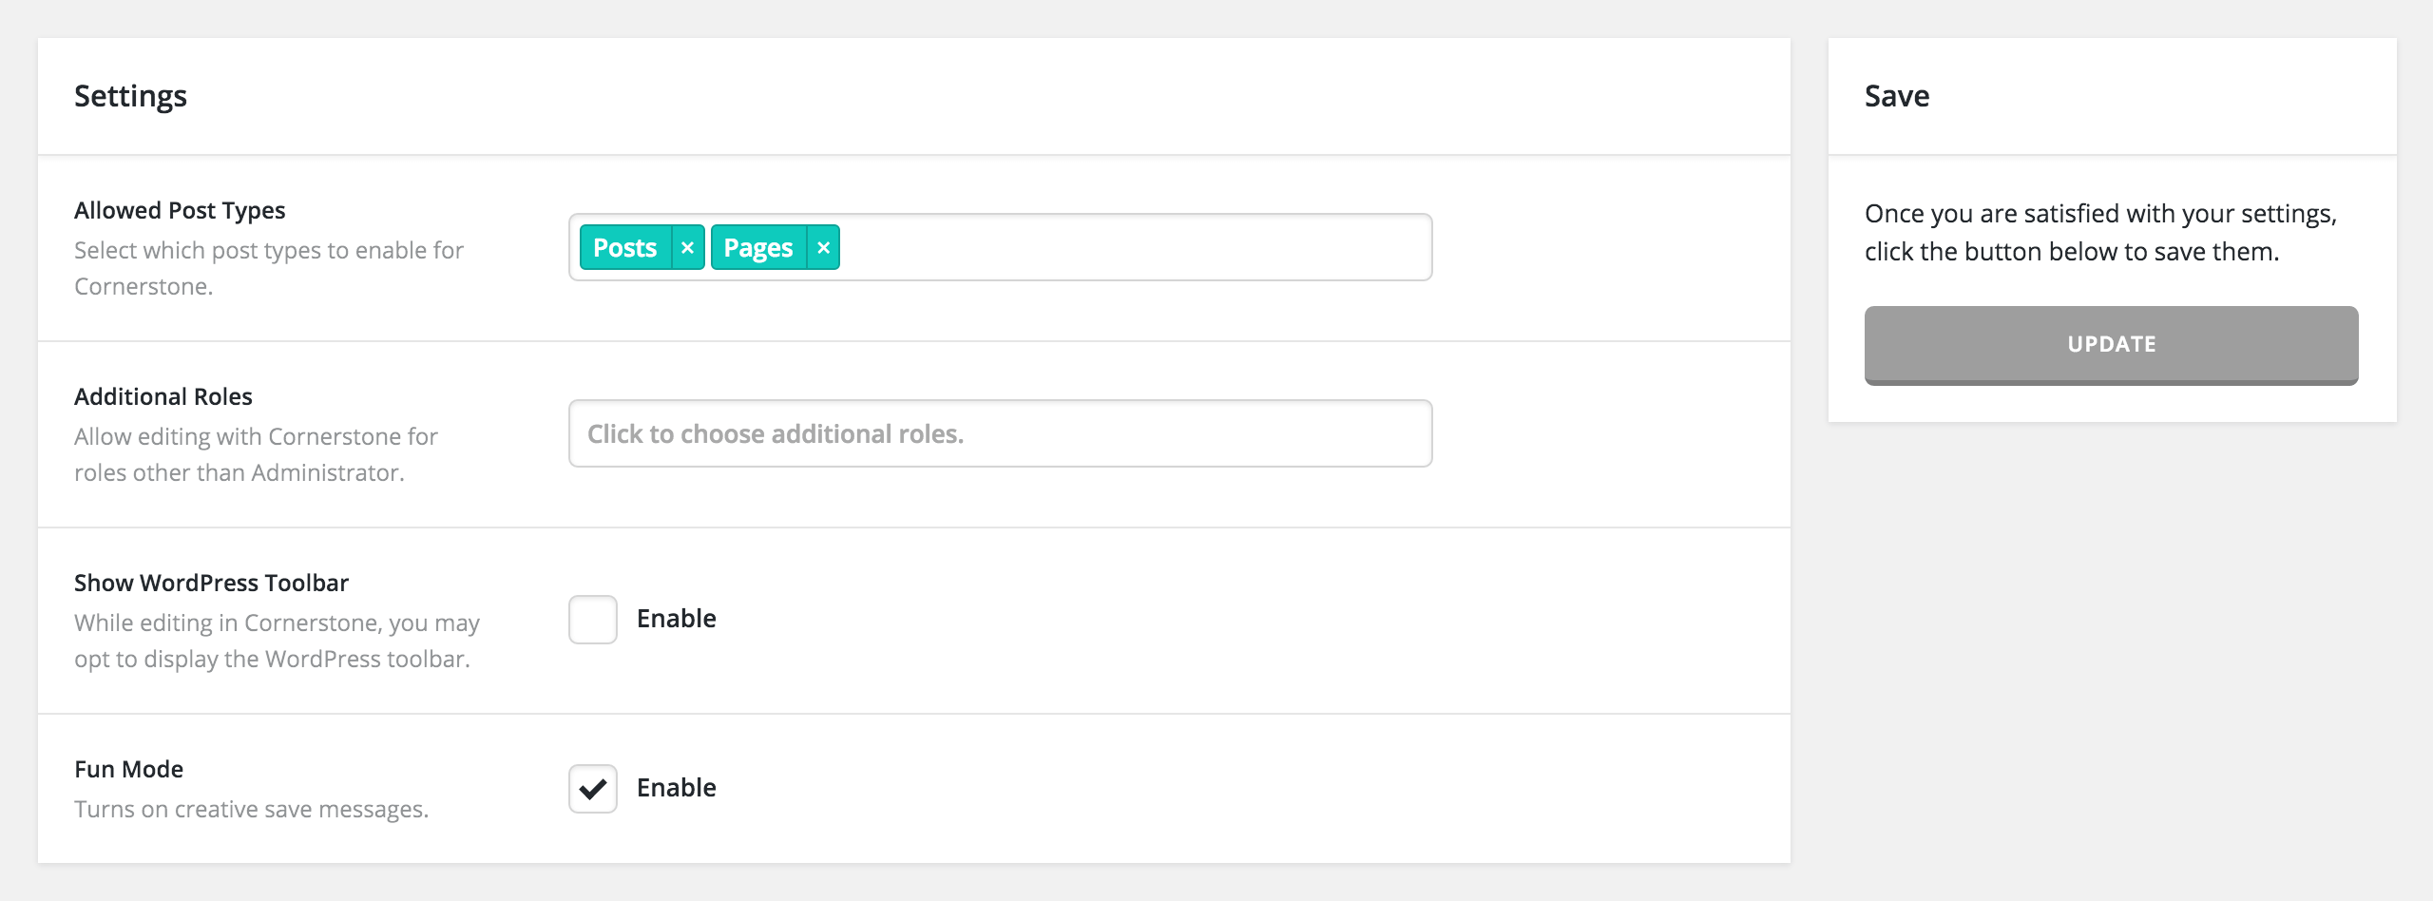Remove the Pages post type tag
This screenshot has width=2433, height=901.
(823, 247)
